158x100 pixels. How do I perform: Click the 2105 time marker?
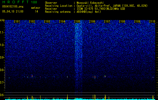[77, 21]
